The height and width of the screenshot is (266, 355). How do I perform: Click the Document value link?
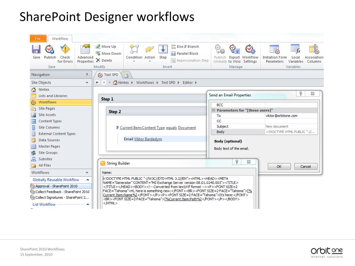pos(187,127)
